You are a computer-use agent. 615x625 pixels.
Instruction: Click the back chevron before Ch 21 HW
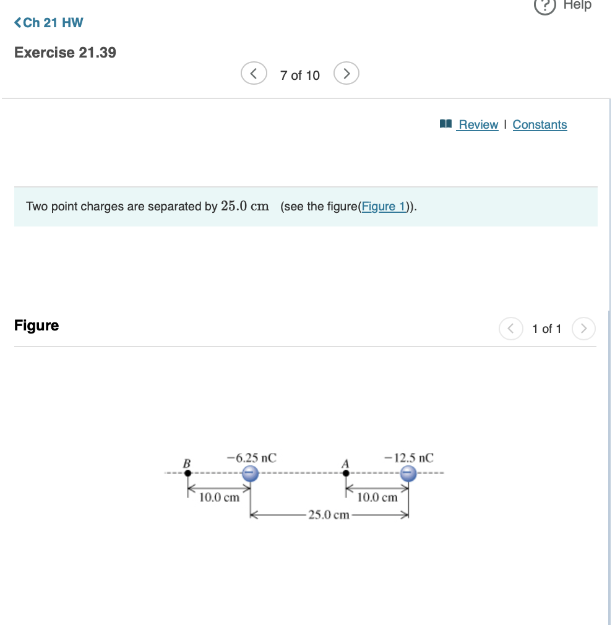click(x=17, y=22)
